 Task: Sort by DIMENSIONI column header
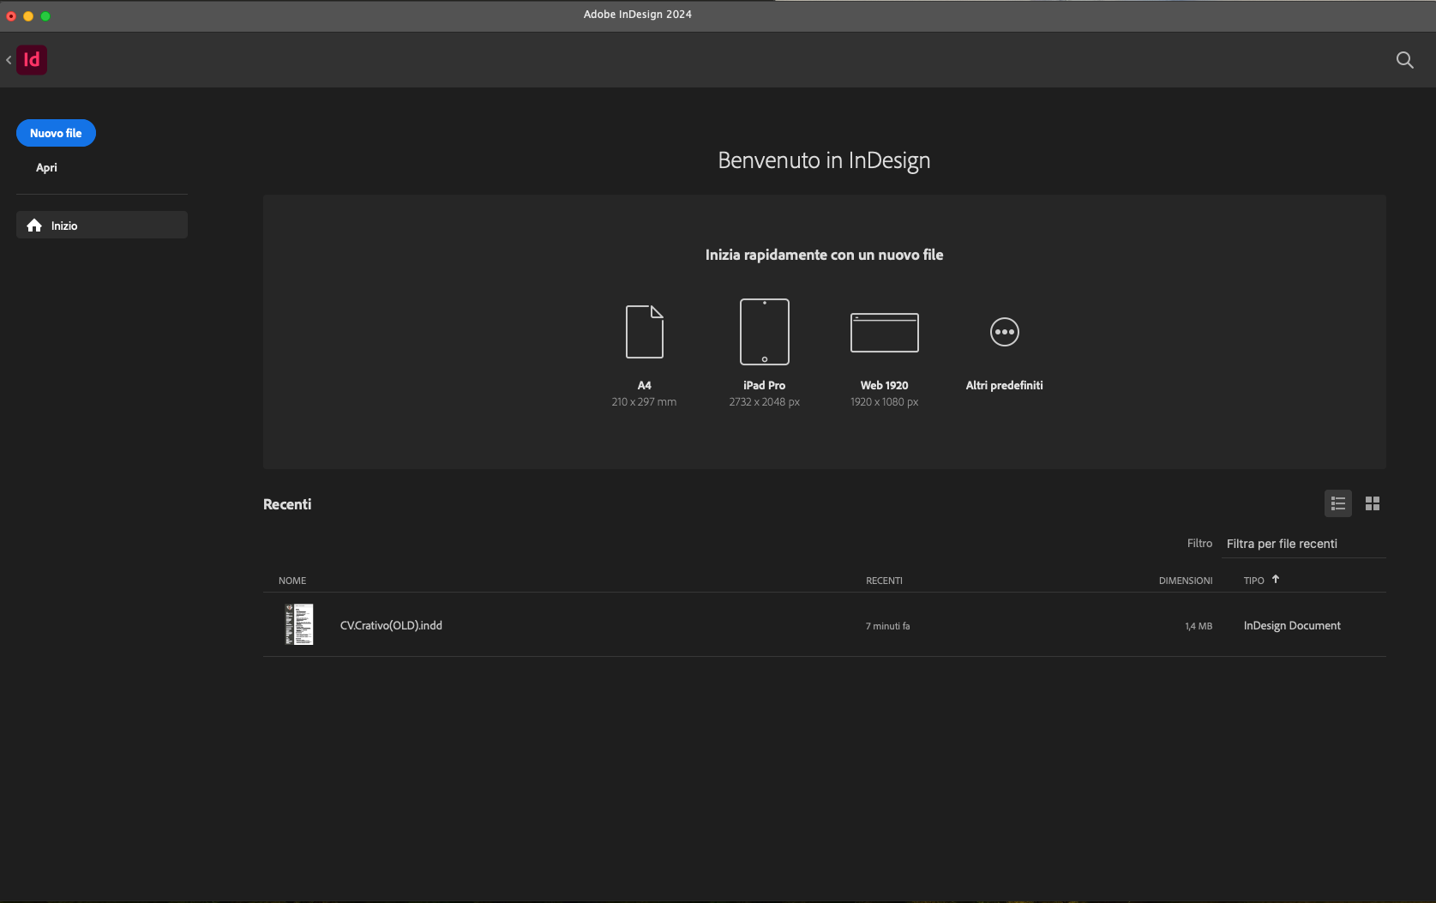click(1186, 581)
